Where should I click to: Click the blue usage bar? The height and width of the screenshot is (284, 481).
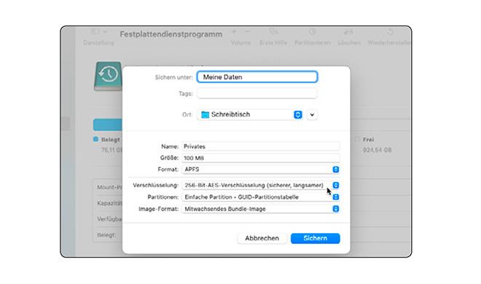(108, 125)
